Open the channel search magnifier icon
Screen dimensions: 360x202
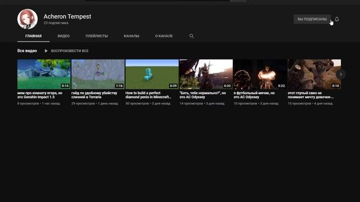tap(191, 36)
